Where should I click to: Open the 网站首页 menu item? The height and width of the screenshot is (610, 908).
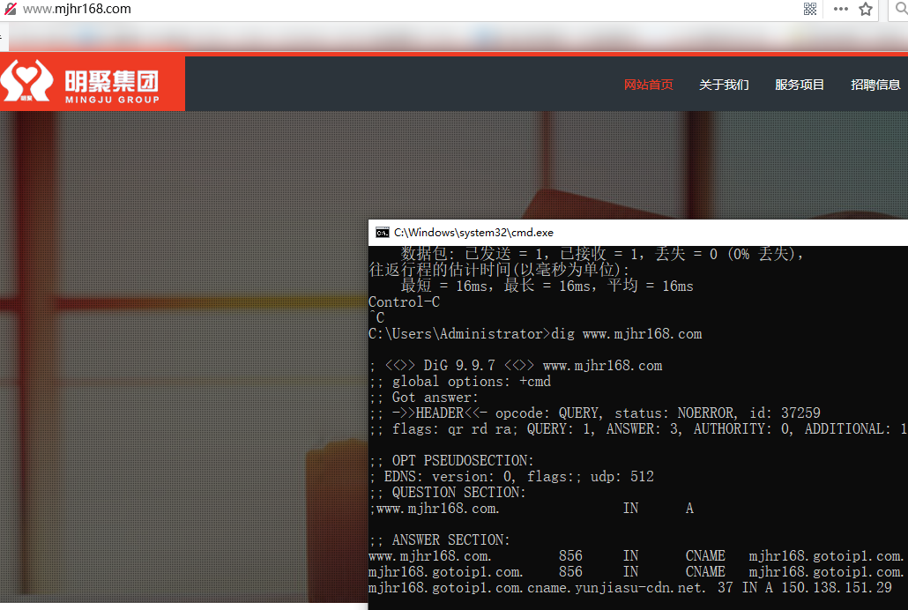point(648,85)
